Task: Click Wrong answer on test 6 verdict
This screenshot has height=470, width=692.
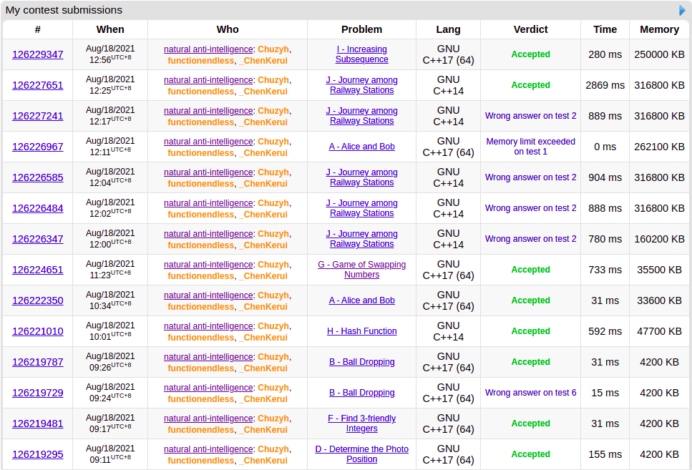Action: point(530,393)
